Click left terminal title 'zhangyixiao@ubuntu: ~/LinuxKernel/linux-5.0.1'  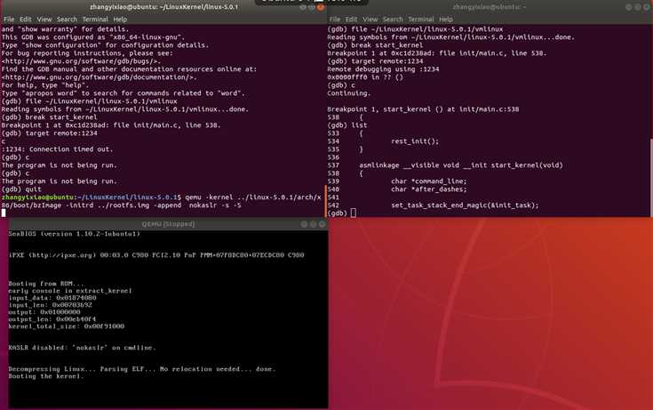[x=163, y=7]
